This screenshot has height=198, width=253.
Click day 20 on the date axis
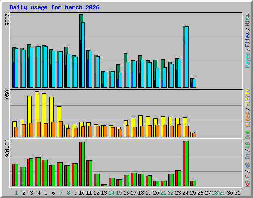156,193
